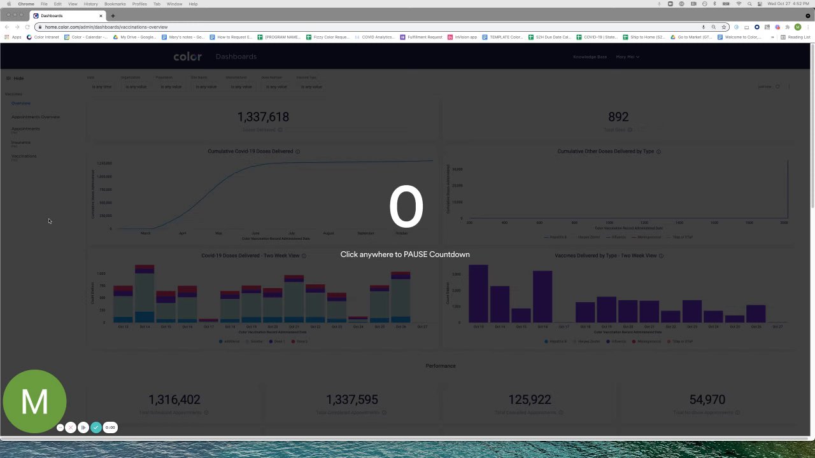The width and height of the screenshot is (815, 458).
Task: Click the date and time in menu bar
Action: pos(788,4)
